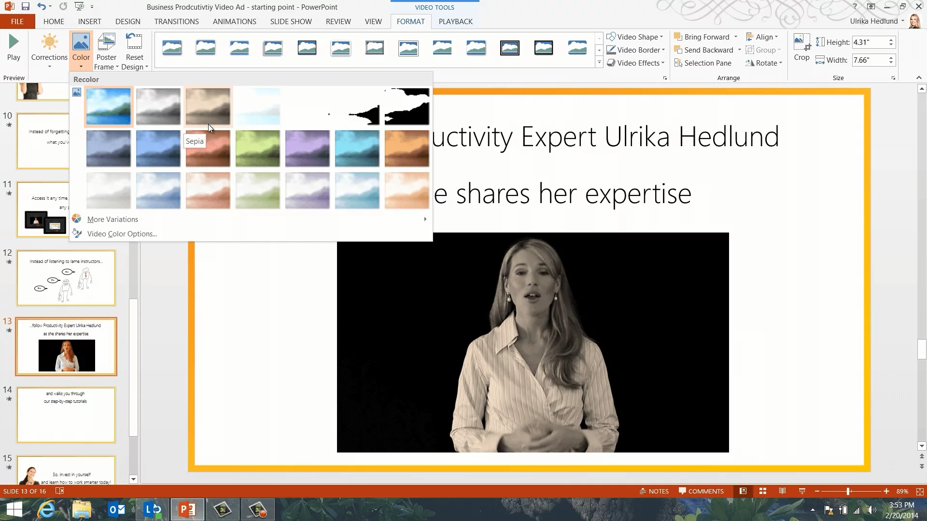Switch to Slide Sorter view
Screen dimensions: 927x521
point(763,491)
